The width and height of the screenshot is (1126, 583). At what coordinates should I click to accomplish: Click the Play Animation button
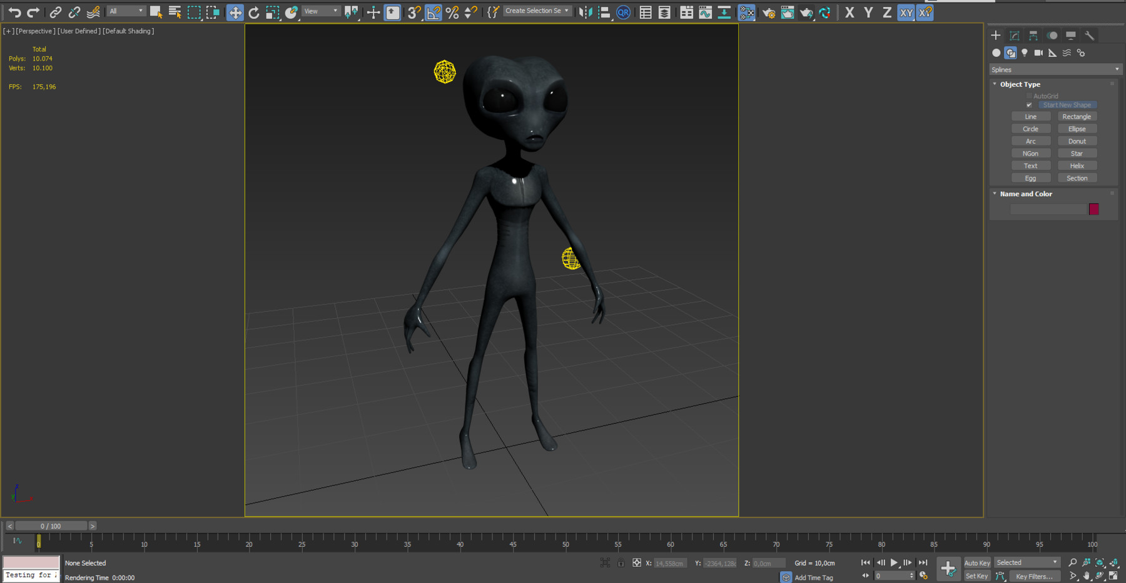pyautogui.click(x=894, y=562)
